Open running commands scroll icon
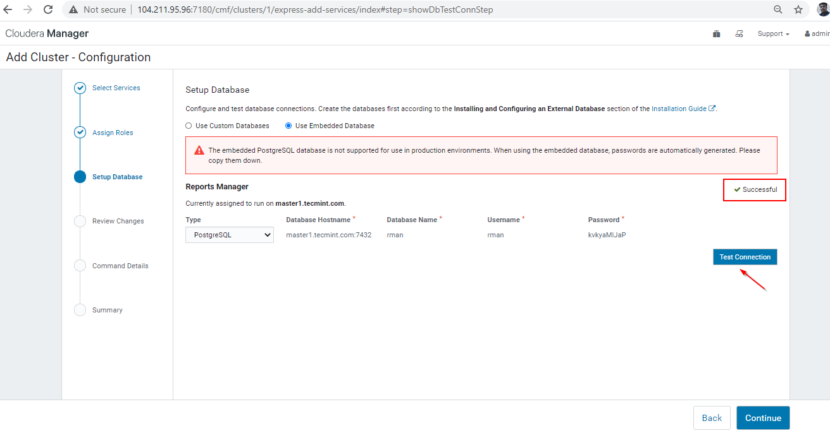This screenshot has height=433, width=830. pos(739,34)
